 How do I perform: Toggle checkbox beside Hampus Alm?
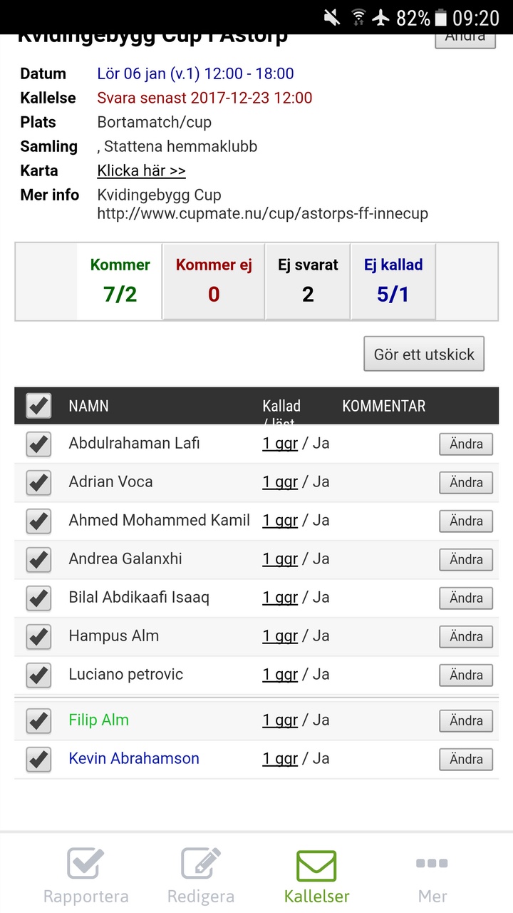(x=38, y=636)
